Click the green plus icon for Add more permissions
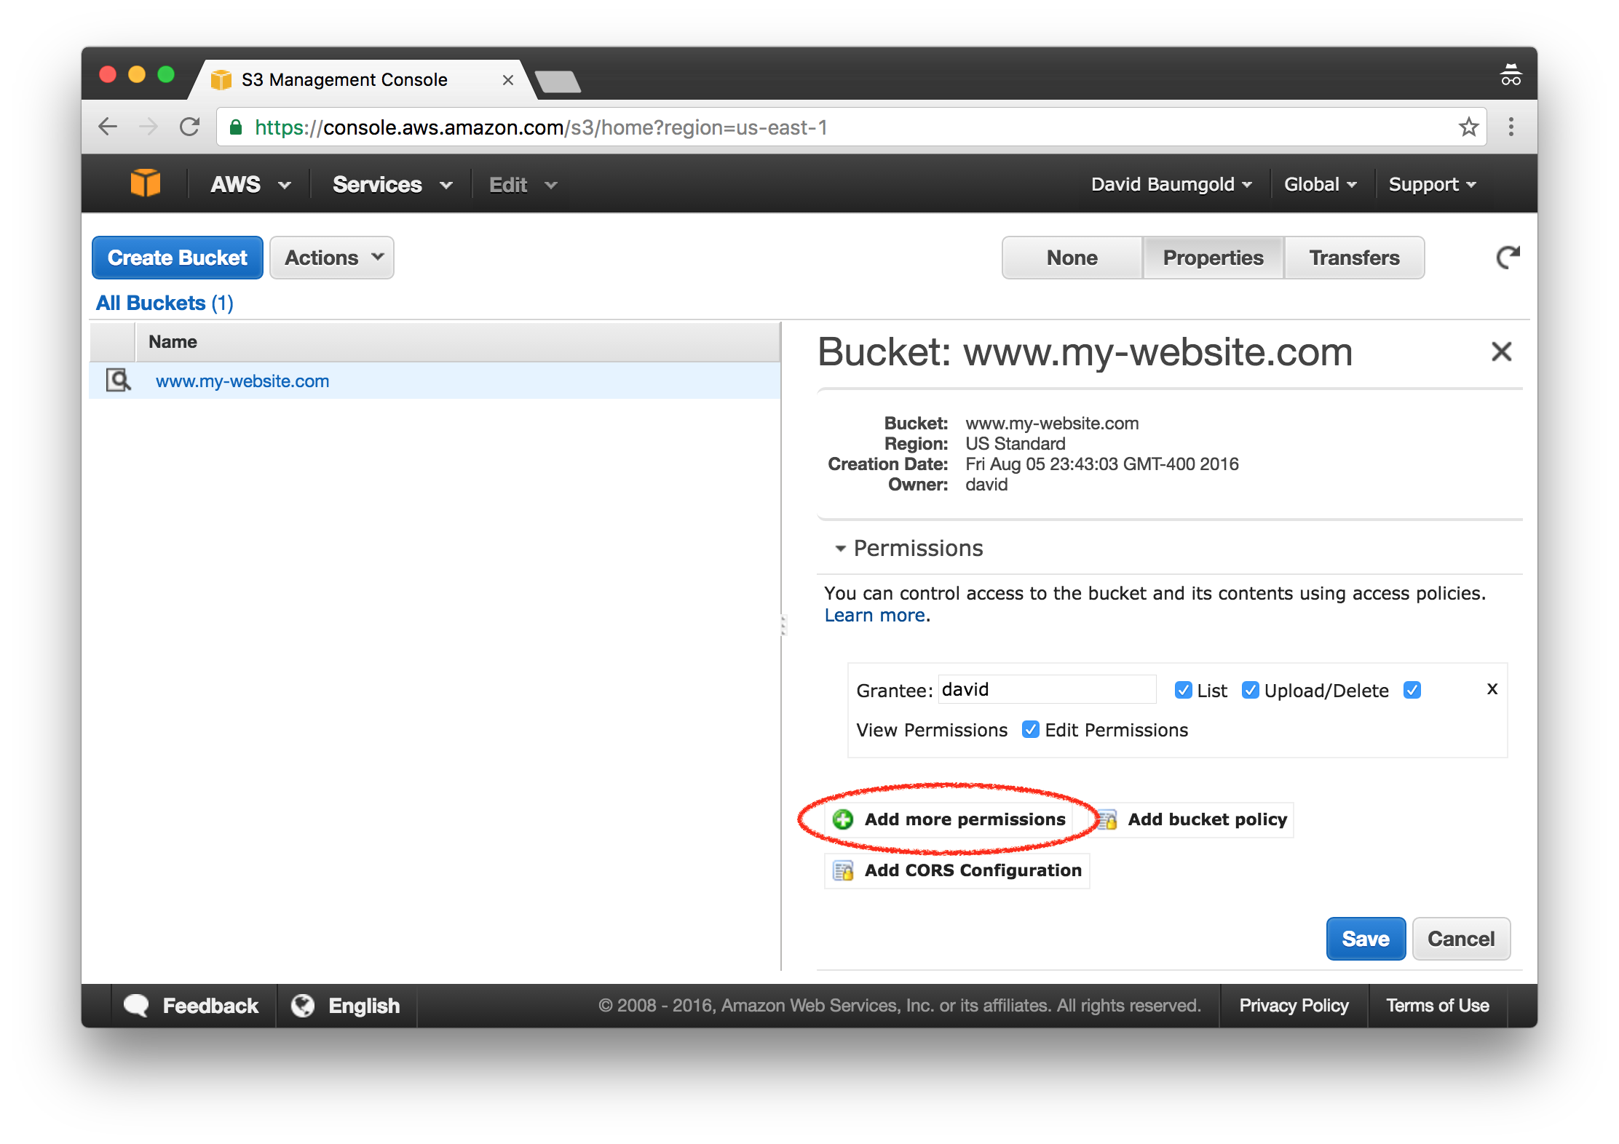1619x1144 pixels. click(x=843, y=819)
